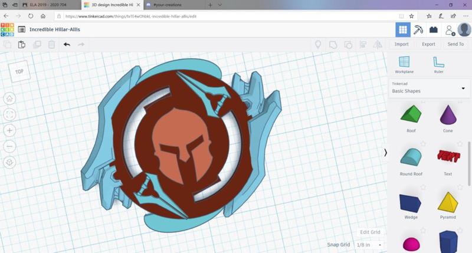Click the Edit Grid button
This screenshot has width=472, height=253.
(x=370, y=232)
